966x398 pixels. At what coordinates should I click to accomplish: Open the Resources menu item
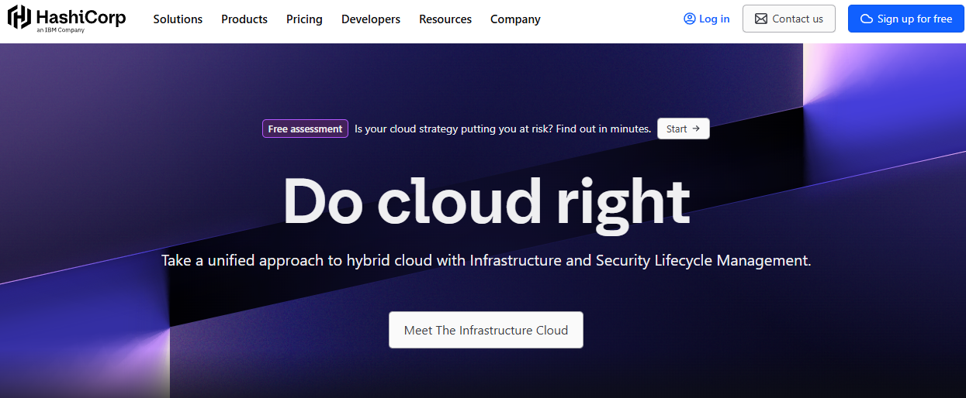pos(445,19)
